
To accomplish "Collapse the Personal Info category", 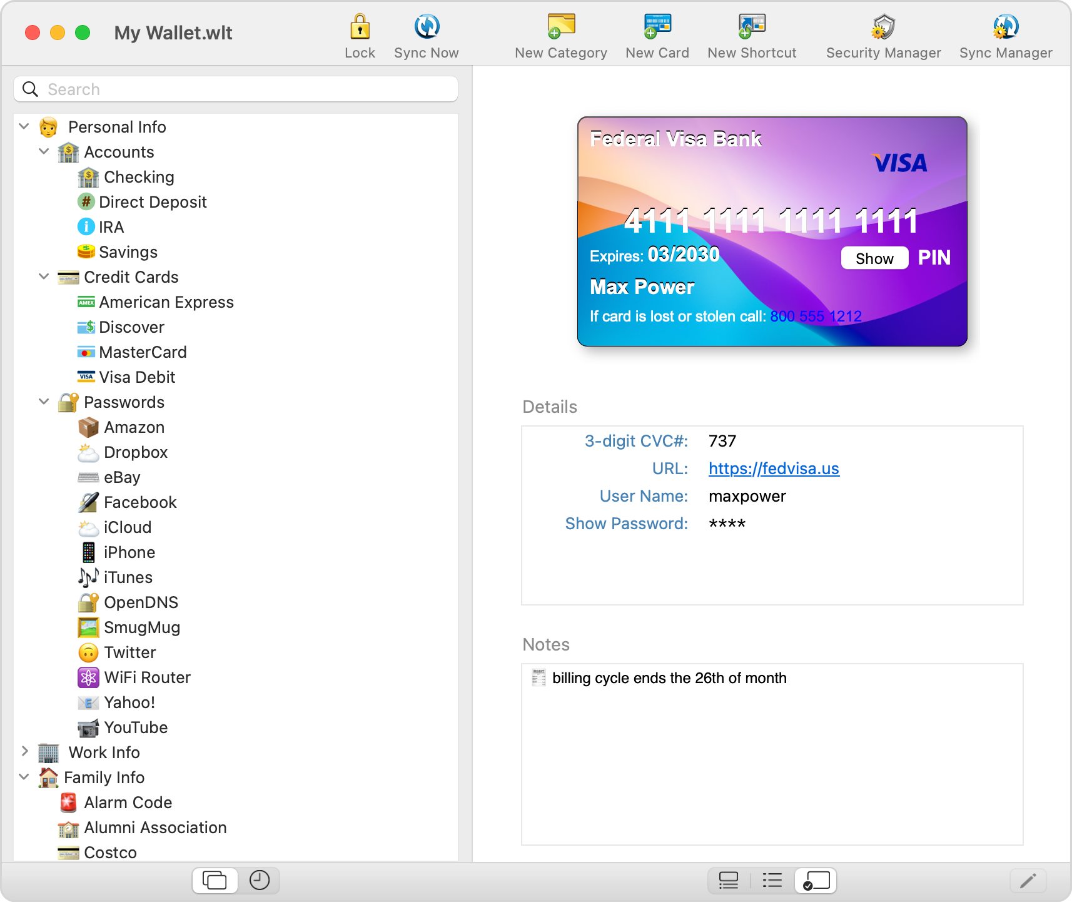I will (x=24, y=126).
